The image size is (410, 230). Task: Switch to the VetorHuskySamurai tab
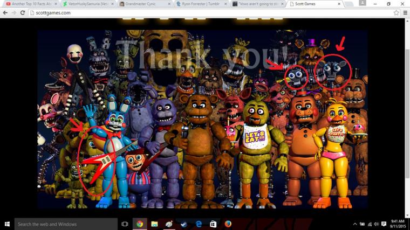point(88,4)
